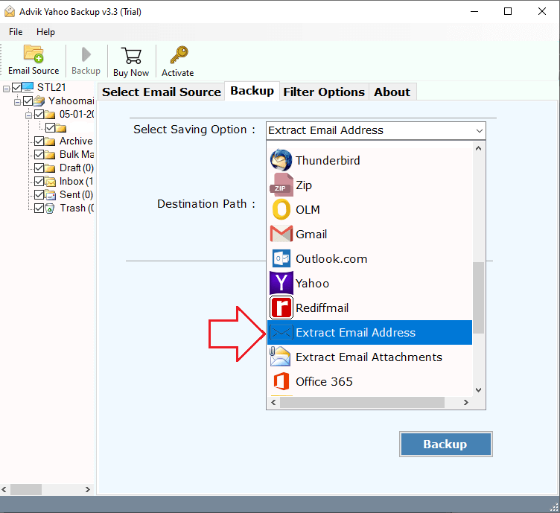
Task: Select the 'Inbox (1' tree label
Action: coord(76,182)
